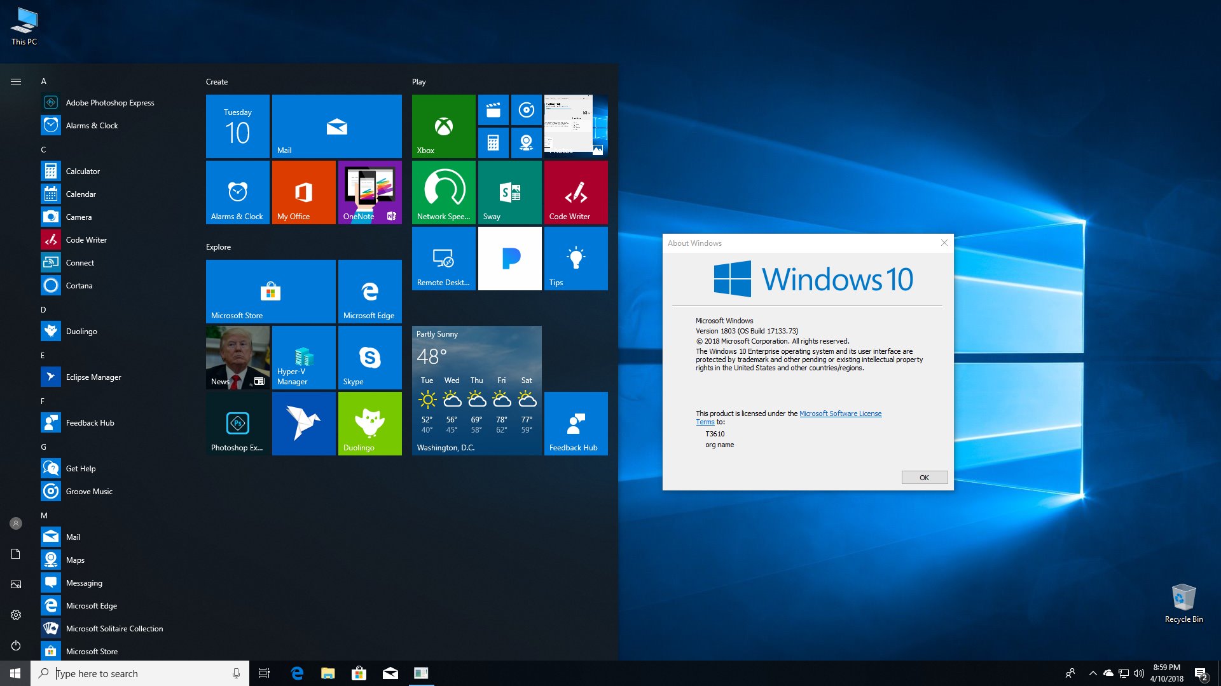This screenshot has width=1221, height=686.
Task: Open the Maps small tile
Action: click(527, 143)
